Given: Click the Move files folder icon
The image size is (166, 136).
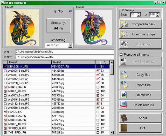Looking at the screenshot, I should (124, 85).
